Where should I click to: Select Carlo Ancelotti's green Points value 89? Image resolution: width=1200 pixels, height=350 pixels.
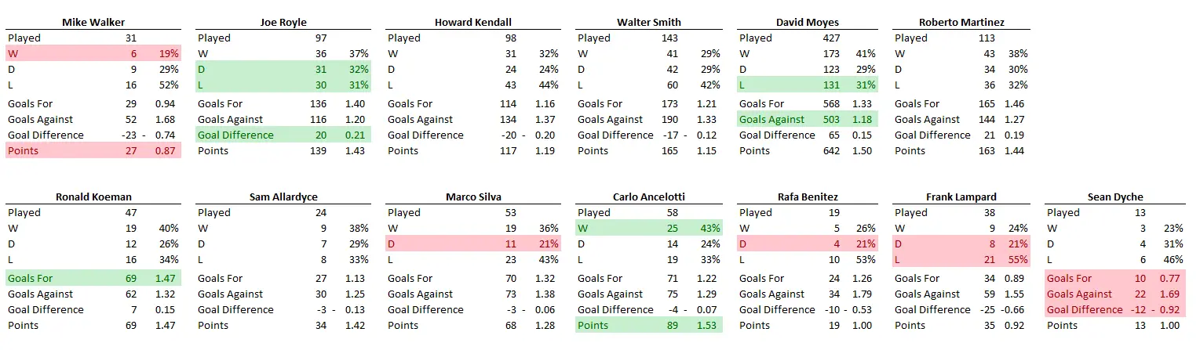[x=671, y=325]
